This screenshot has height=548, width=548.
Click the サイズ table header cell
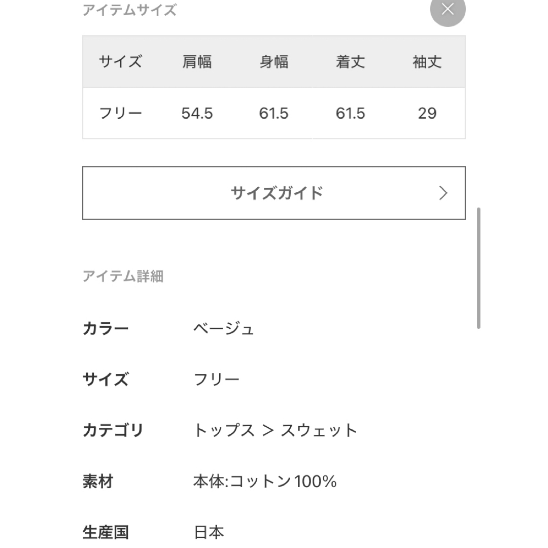tap(121, 62)
